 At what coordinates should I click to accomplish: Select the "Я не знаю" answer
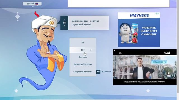coord(83,57)
